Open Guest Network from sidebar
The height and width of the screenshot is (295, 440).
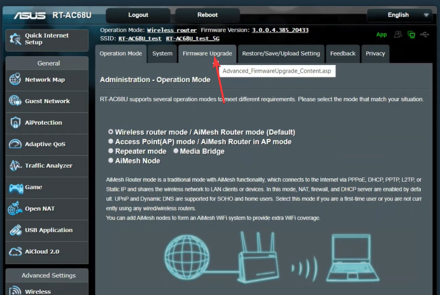click(x=47, y=101)
